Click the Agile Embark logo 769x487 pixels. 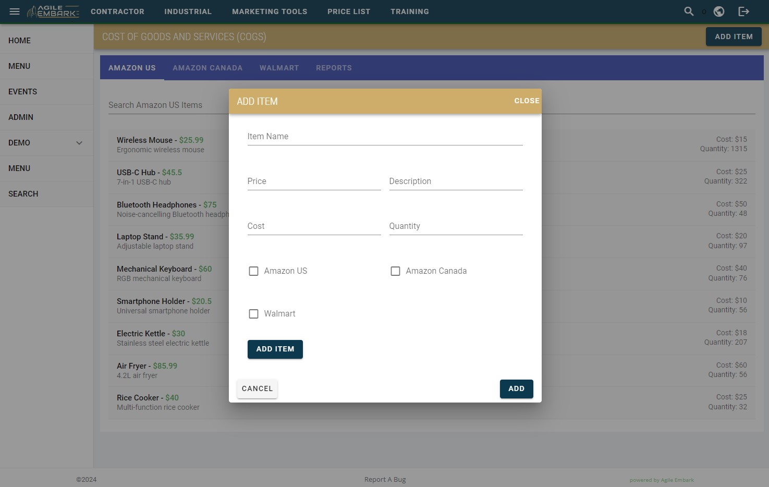54,11
